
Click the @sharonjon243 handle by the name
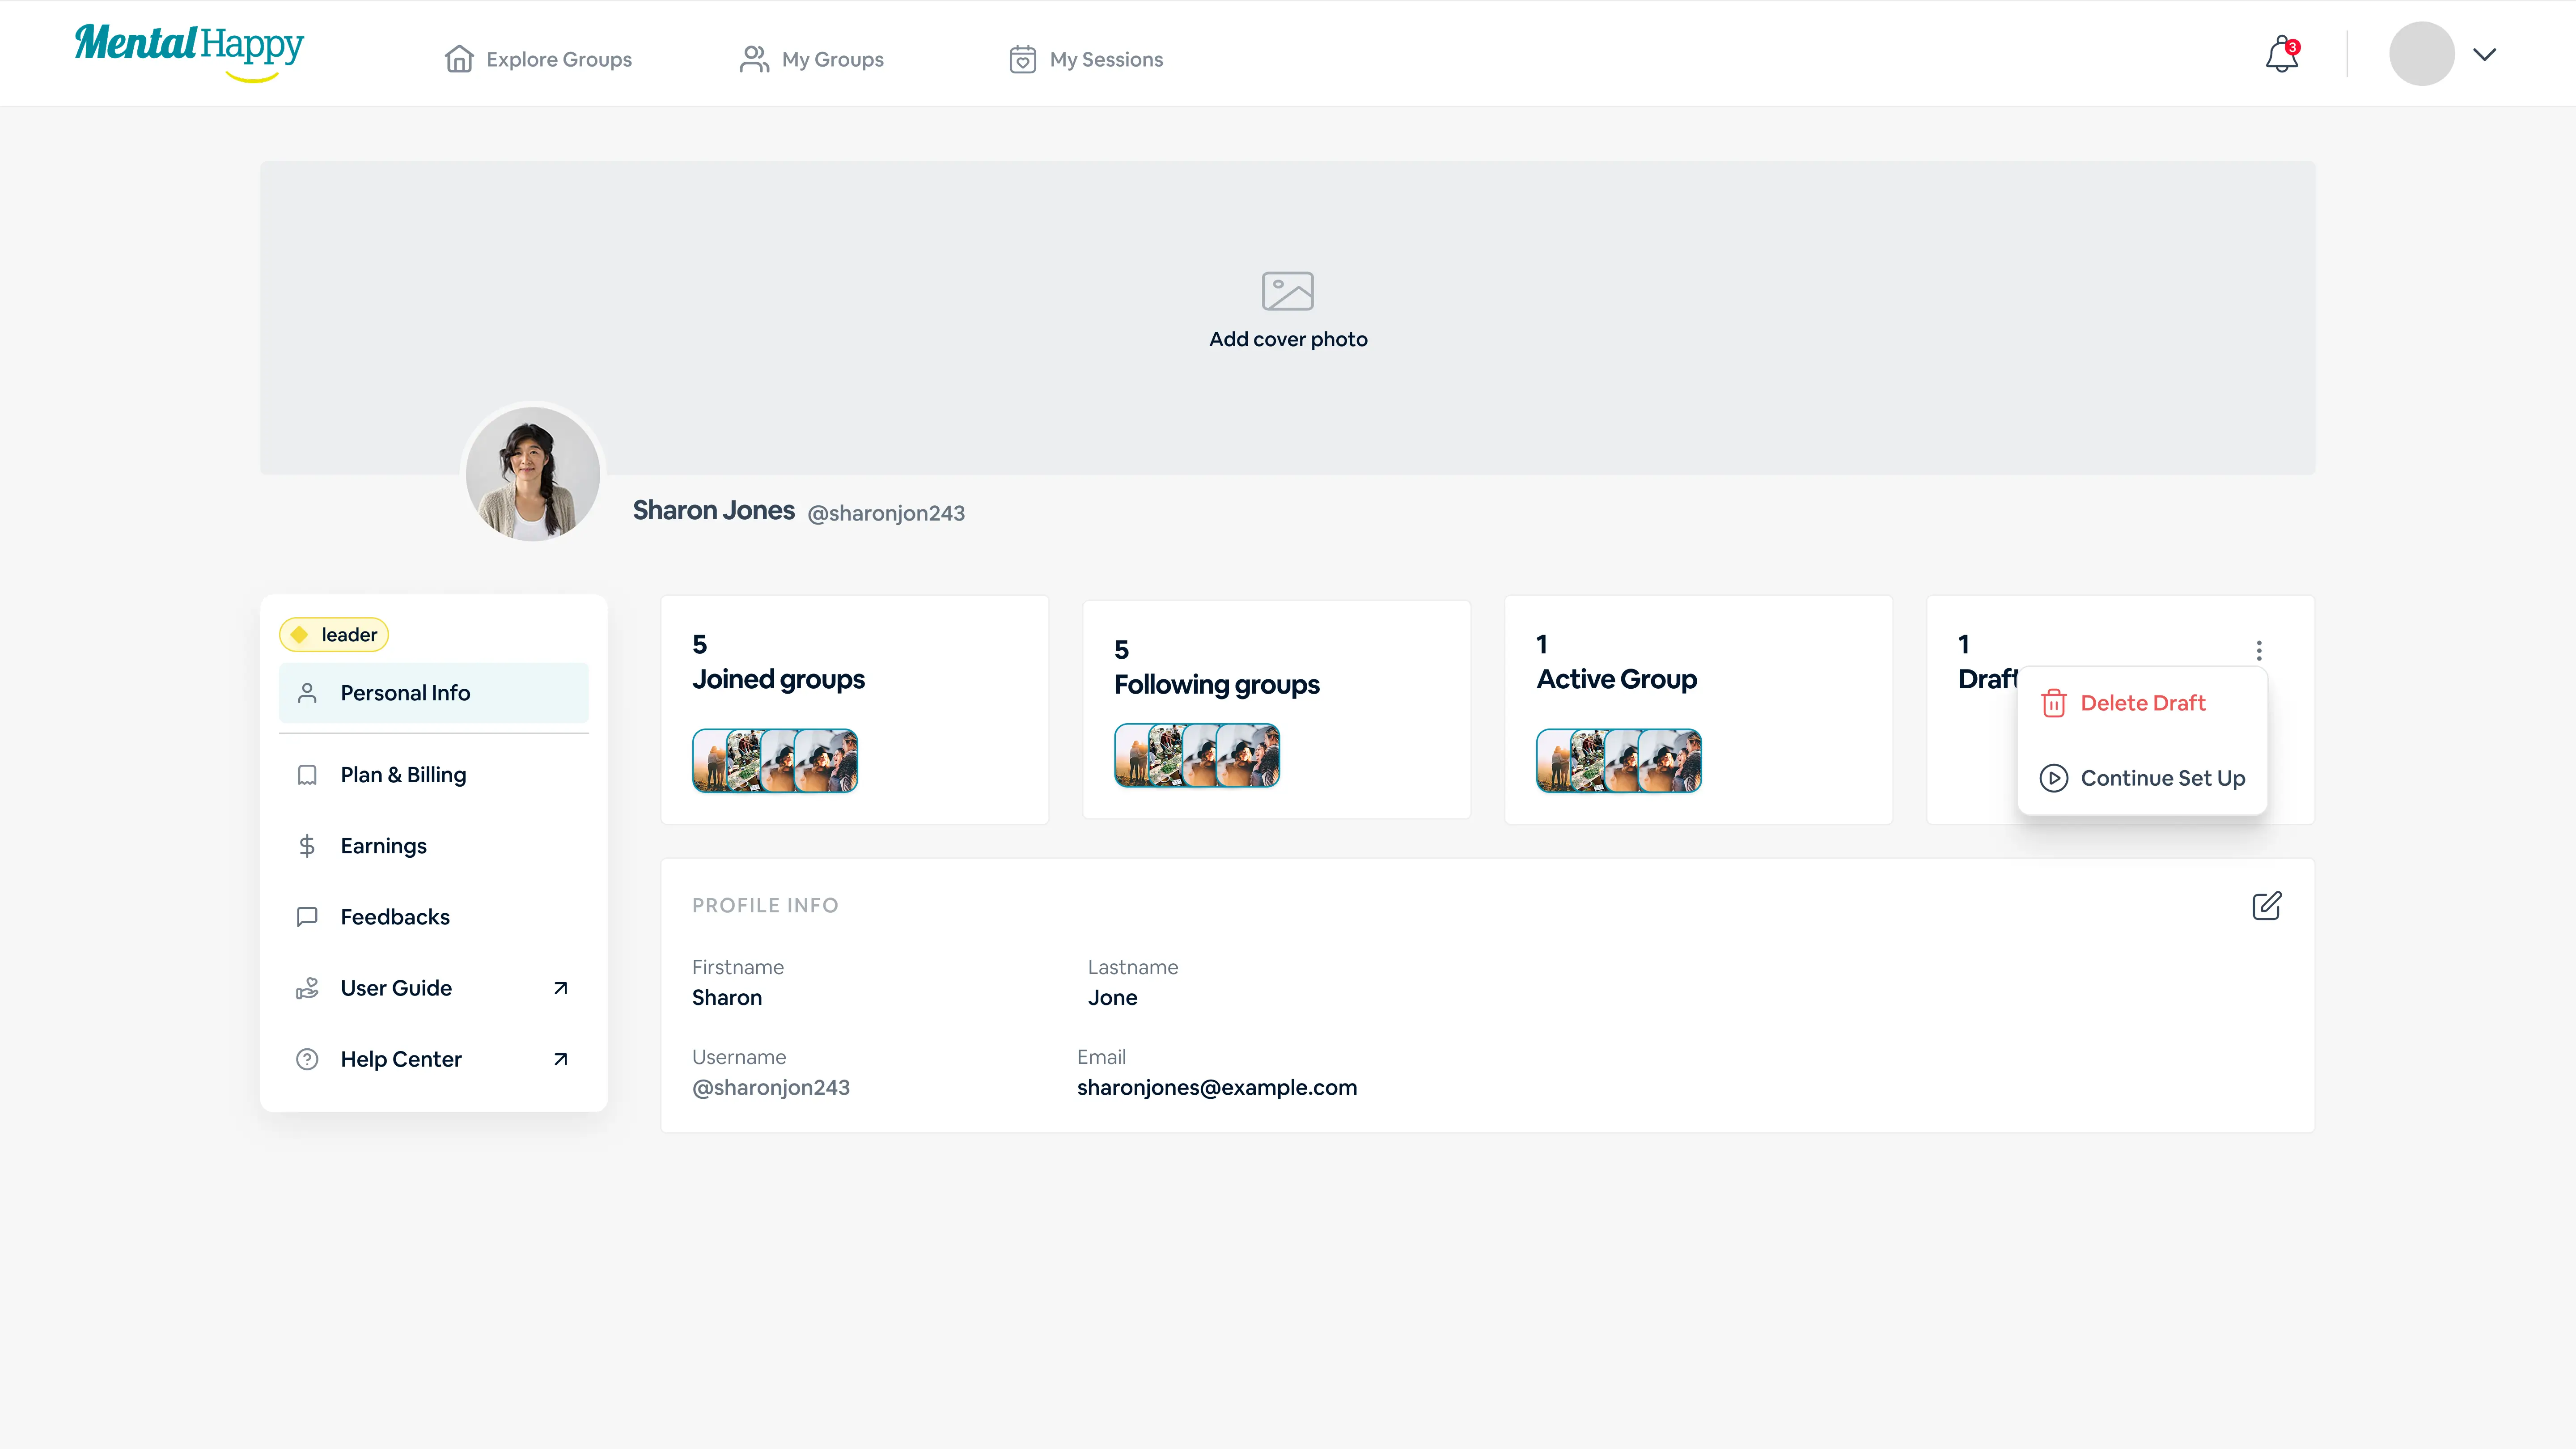pos(886,513)
